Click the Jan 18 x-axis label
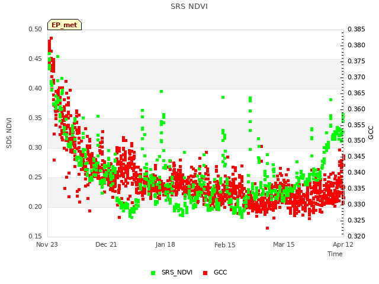379x284 pixels. pyautogui.click(x=165, y=244)
